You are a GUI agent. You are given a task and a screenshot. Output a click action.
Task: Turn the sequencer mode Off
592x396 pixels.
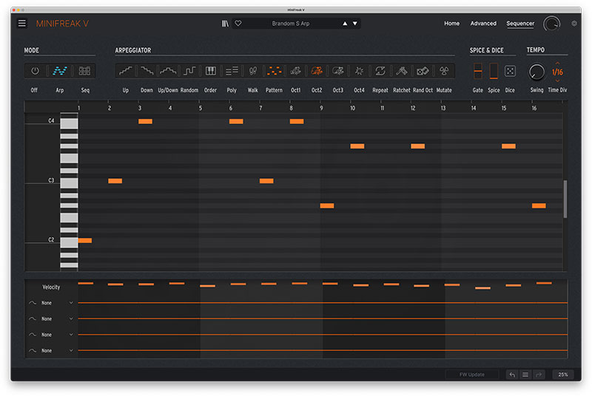(x=34, y=71)
